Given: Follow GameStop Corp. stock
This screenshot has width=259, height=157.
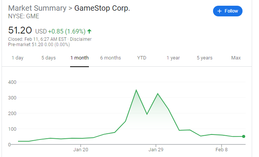Looking at the screenshot, I should 228,11.
